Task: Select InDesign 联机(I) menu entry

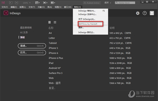Action: (x=91, y=32)
